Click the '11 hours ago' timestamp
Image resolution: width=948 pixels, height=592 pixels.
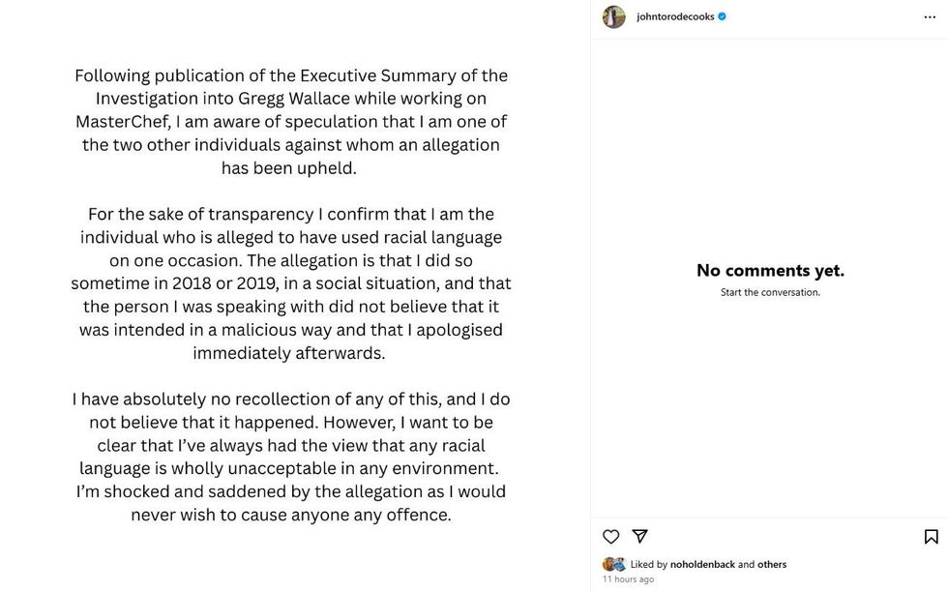(x=627, y=578)
